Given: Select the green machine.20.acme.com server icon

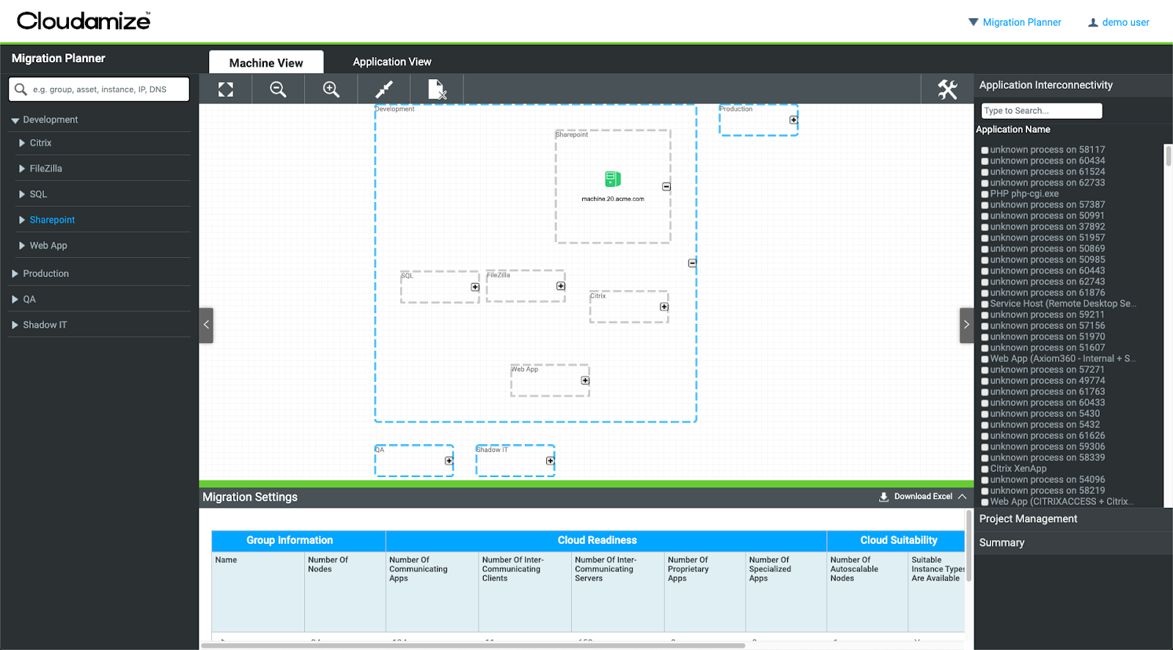Looking at the screenshot, I should click(613, 179).
